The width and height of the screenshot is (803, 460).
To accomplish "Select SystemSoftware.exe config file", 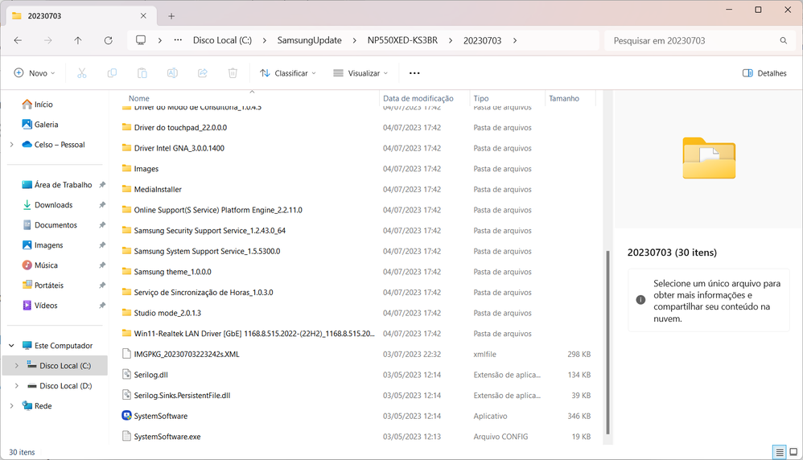I will point(167,437).
